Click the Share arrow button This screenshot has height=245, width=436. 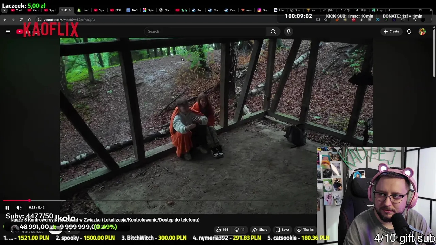(260, 230)
